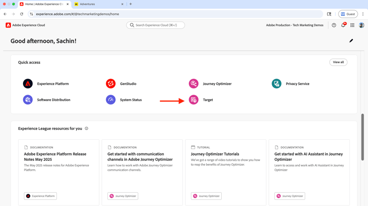368x206 pixels.
Task: Click the Adobe Experience Cloud logo
Action: [x=8, y=25]
